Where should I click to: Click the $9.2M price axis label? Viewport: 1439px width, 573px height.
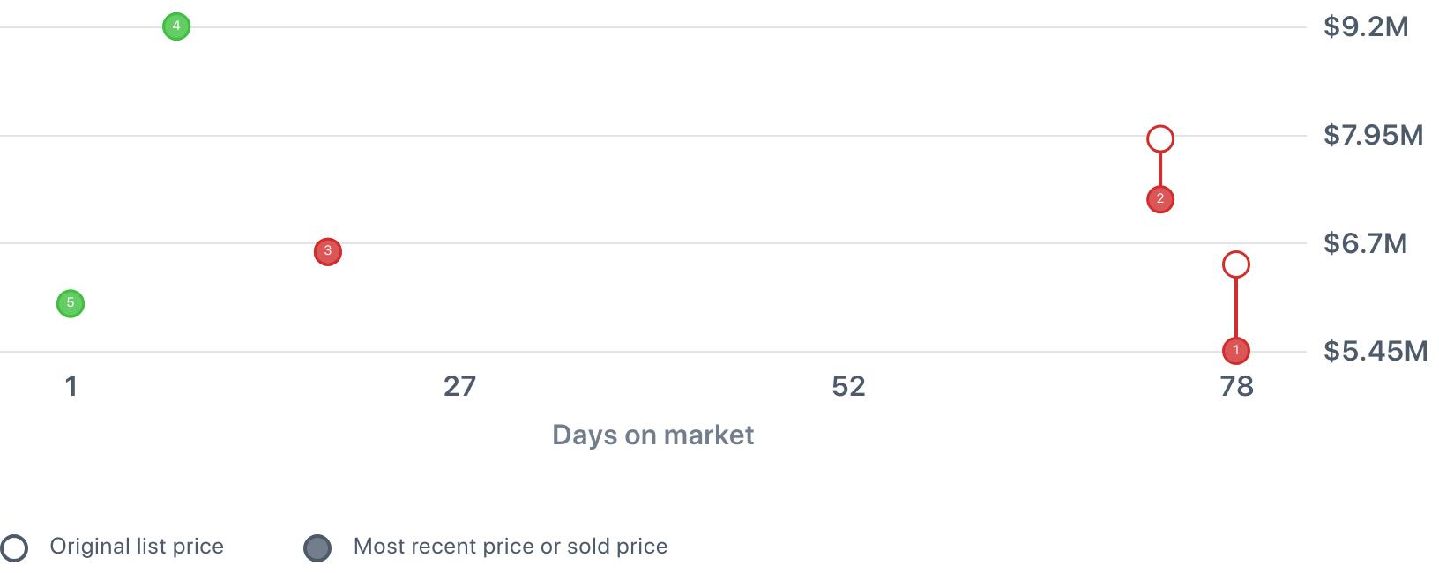click(1366, 26)
